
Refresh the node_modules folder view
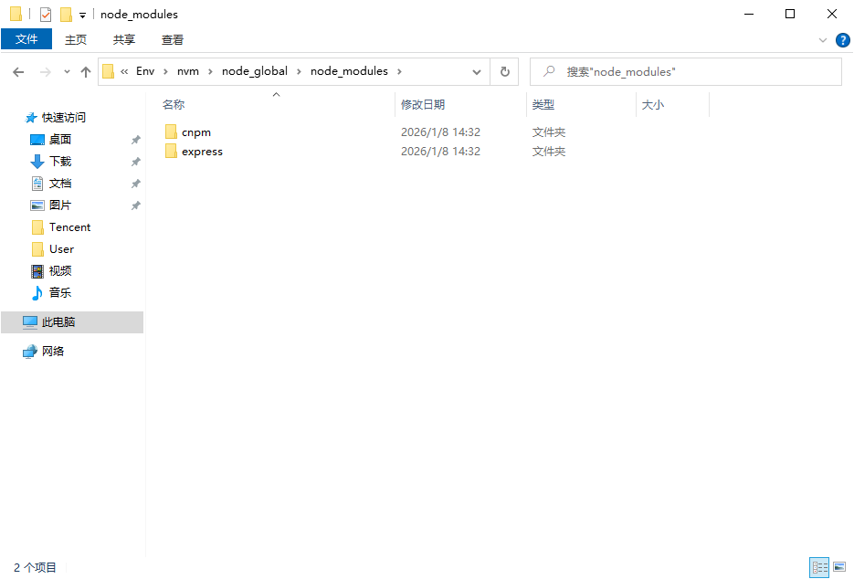(504, 71)
